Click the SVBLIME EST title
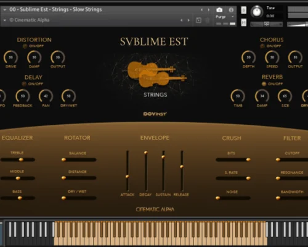This screenshot has width=308, height=247. coord(154,42)
